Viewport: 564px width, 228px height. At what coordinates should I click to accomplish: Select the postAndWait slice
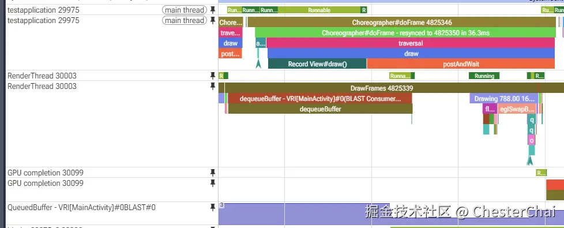tap(461, 64)
